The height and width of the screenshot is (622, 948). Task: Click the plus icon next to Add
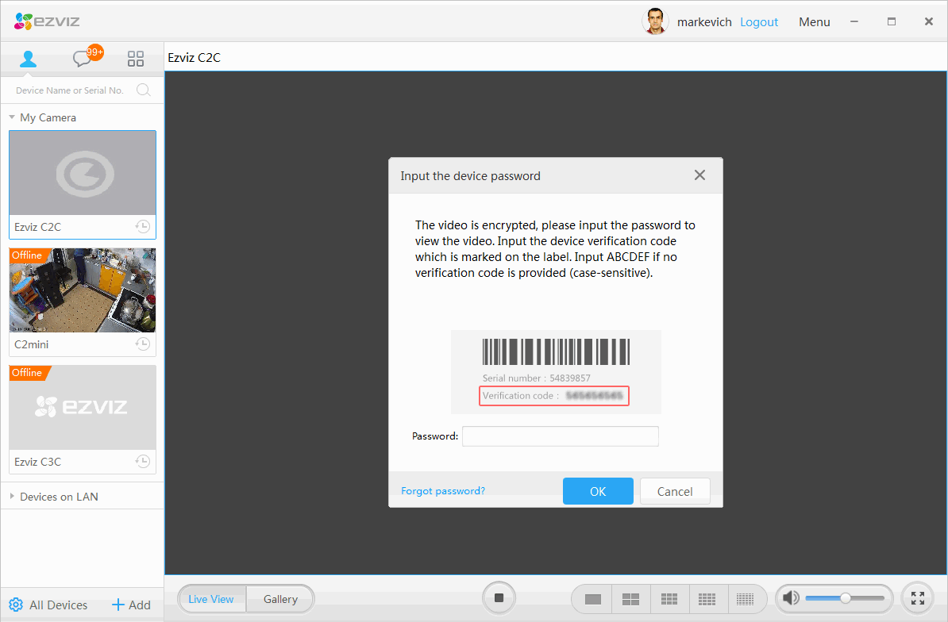point(118,605)
